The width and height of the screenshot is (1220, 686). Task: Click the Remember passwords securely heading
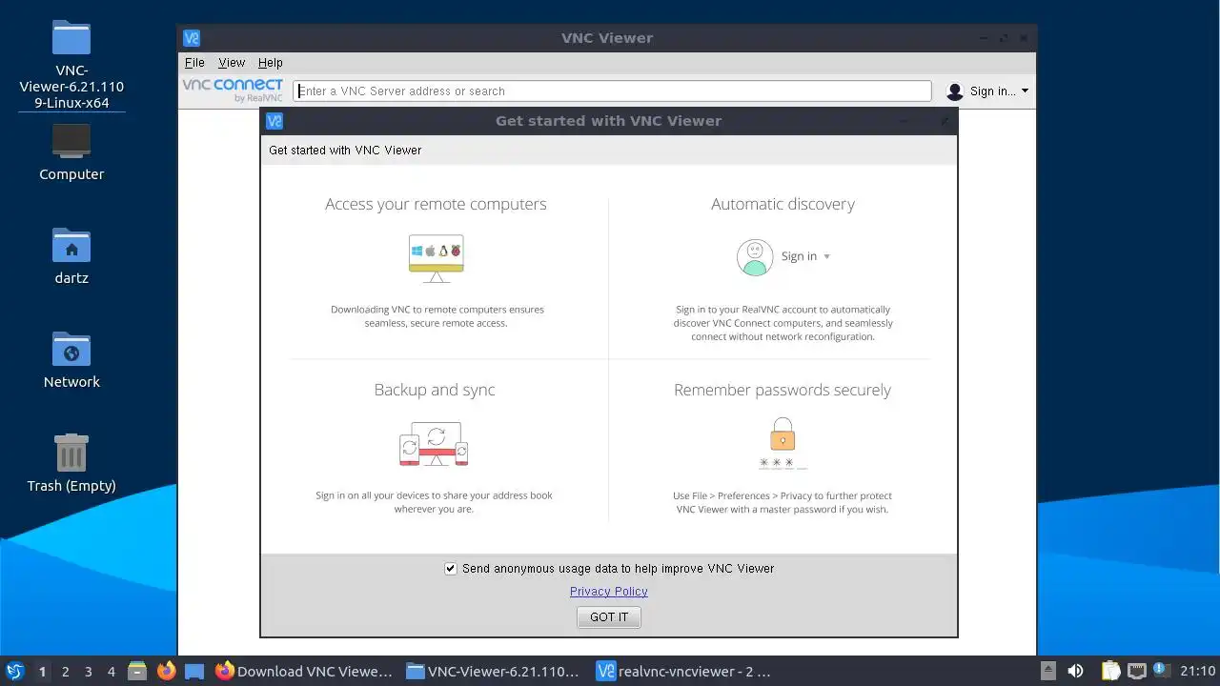783,390
